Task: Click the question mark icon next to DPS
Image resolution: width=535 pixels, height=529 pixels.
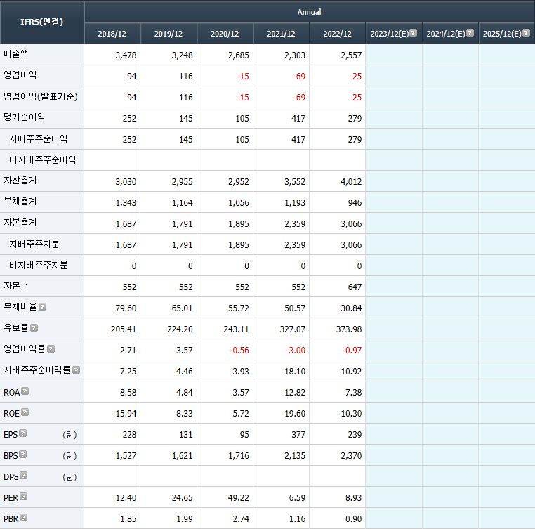Action: coord(24,476)
